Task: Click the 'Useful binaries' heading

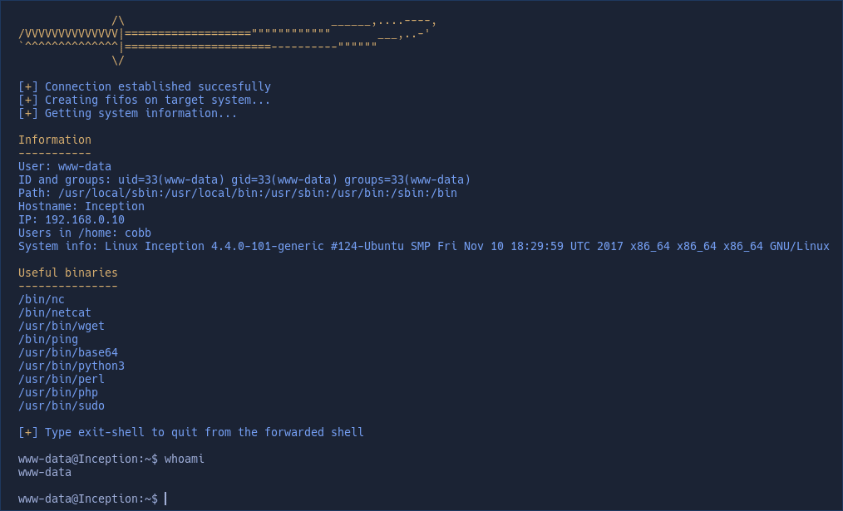Action: point(67,273)
